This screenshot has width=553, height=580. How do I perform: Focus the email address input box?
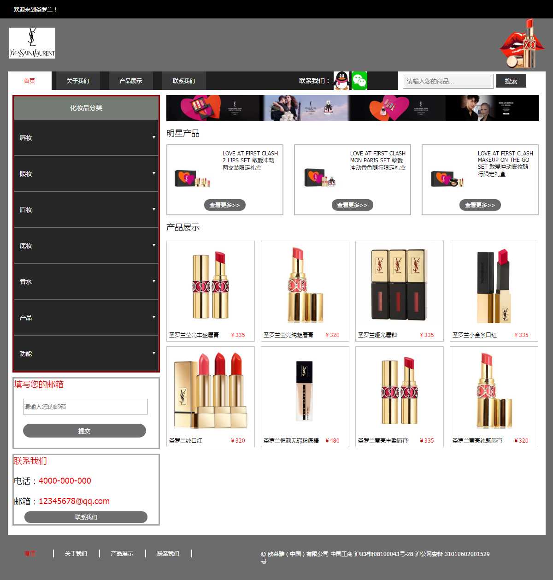tap(85, 407)
